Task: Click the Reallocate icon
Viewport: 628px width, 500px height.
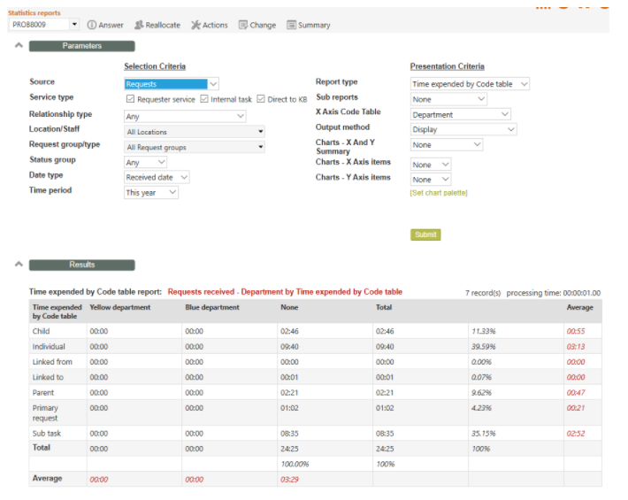Action: (139, 25)
